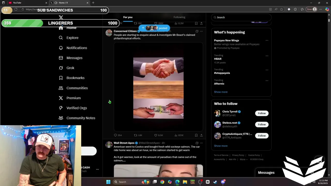The image size is (331, 186).
Task: Click the new posts 'posted' pill
Action: pyautogui.click(x=154, y=28)
